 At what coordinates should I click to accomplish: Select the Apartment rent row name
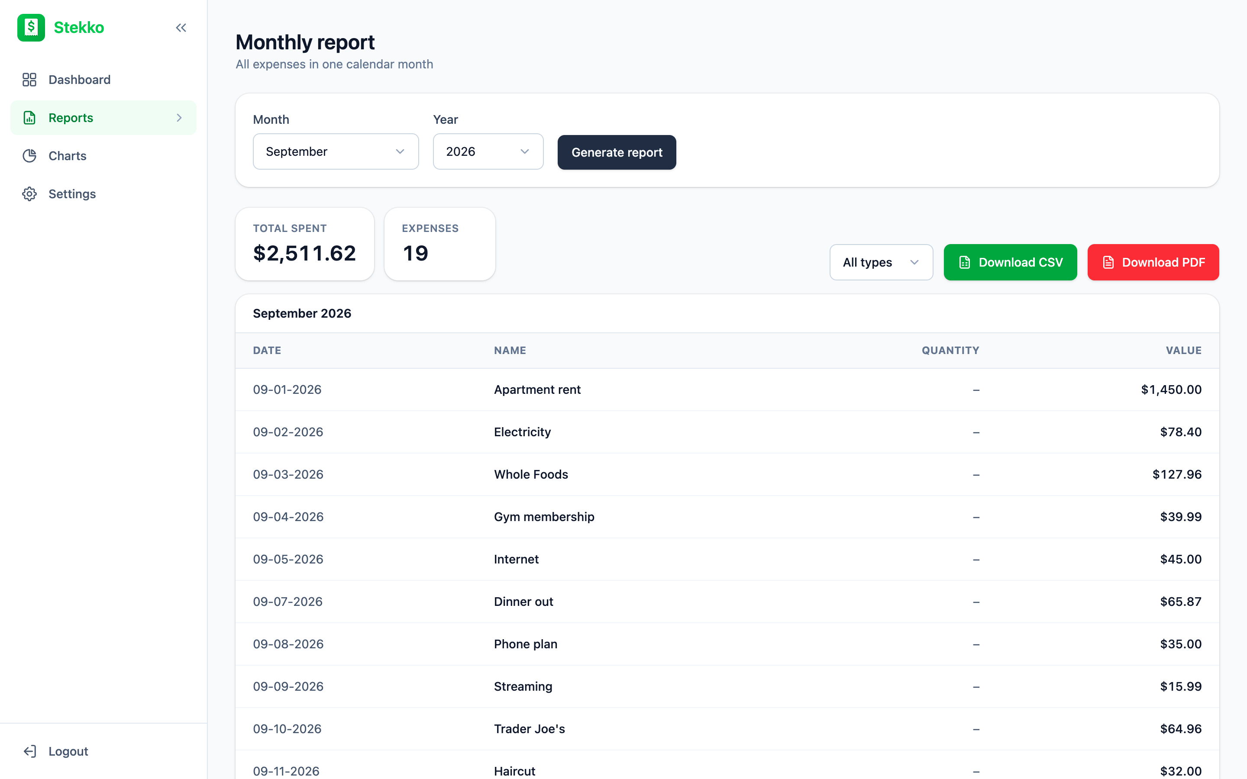point(537,389)
